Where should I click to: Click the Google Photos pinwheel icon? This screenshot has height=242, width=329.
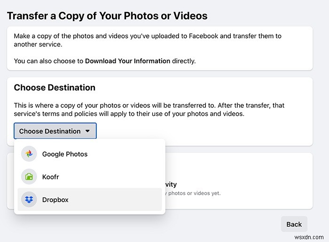pyautogui.click(x=29, y=154)
